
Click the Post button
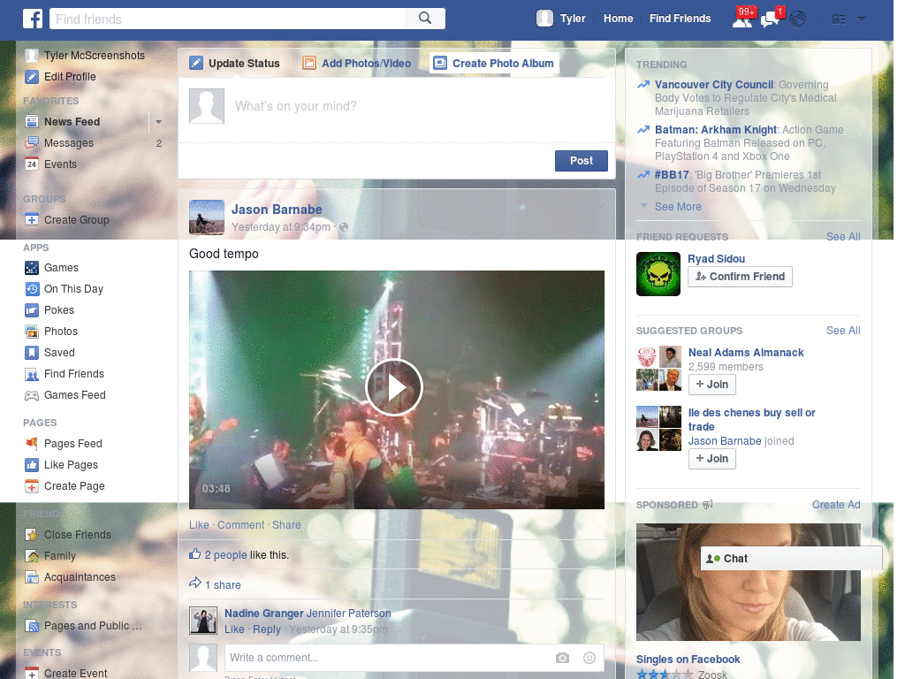(x=582, y=161)
